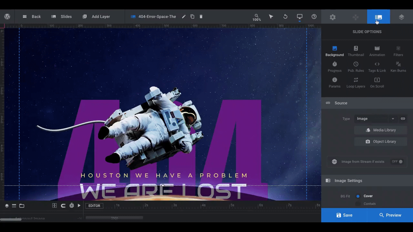413x232 pixels.
Task: Go Back to the overview
Action: point(32,16)
